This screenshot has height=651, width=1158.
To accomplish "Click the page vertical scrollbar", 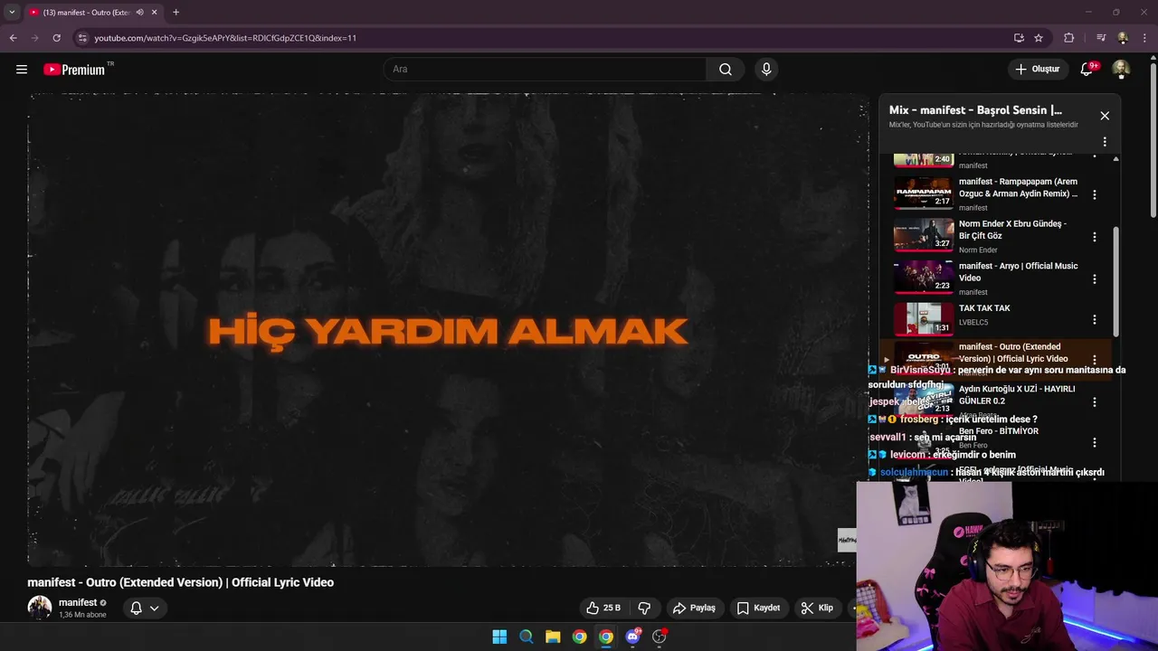I will tap(1153, 140).
